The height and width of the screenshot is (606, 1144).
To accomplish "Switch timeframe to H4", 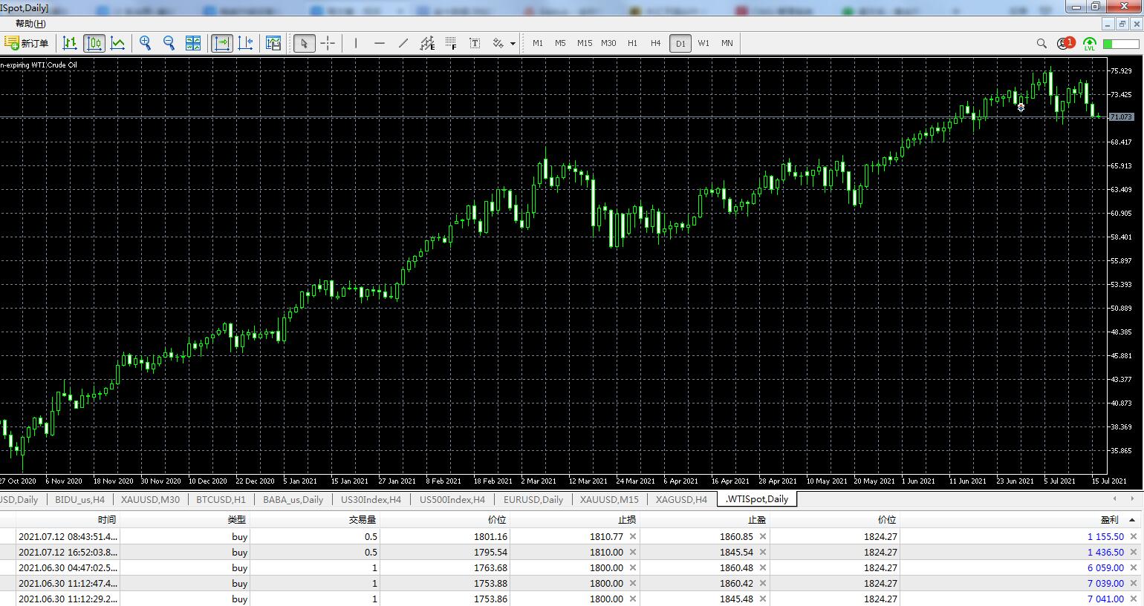I will point(655,43).
